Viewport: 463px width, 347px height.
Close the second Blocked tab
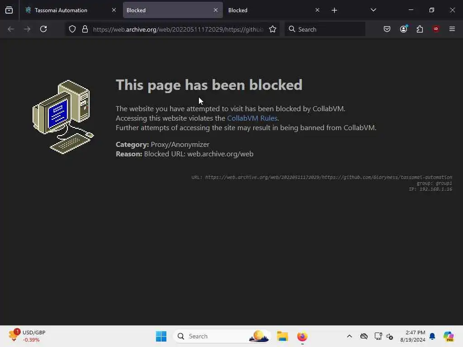(x=317, y=10)
